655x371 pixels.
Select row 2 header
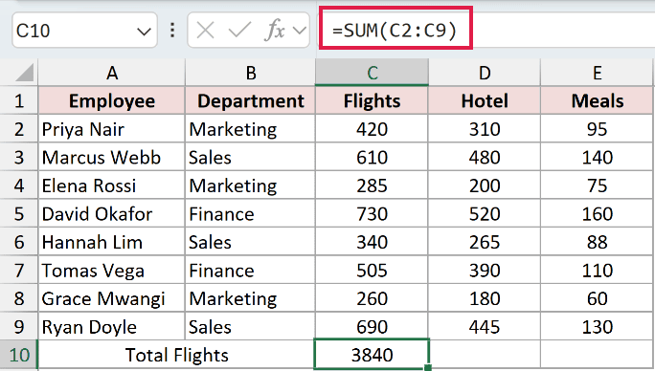[19, 129]
